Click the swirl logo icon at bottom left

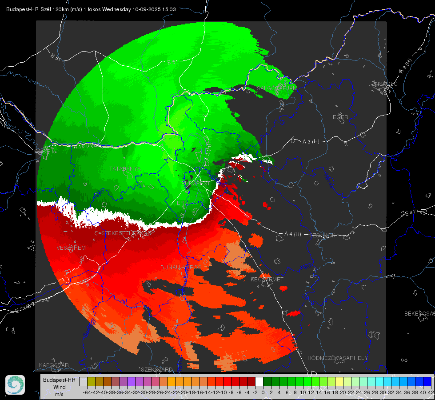15,385
